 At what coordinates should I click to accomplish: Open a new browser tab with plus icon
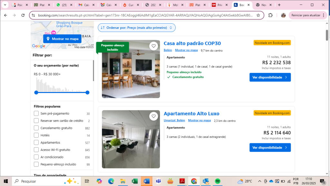pyautogui.click(x=279, y=5)
